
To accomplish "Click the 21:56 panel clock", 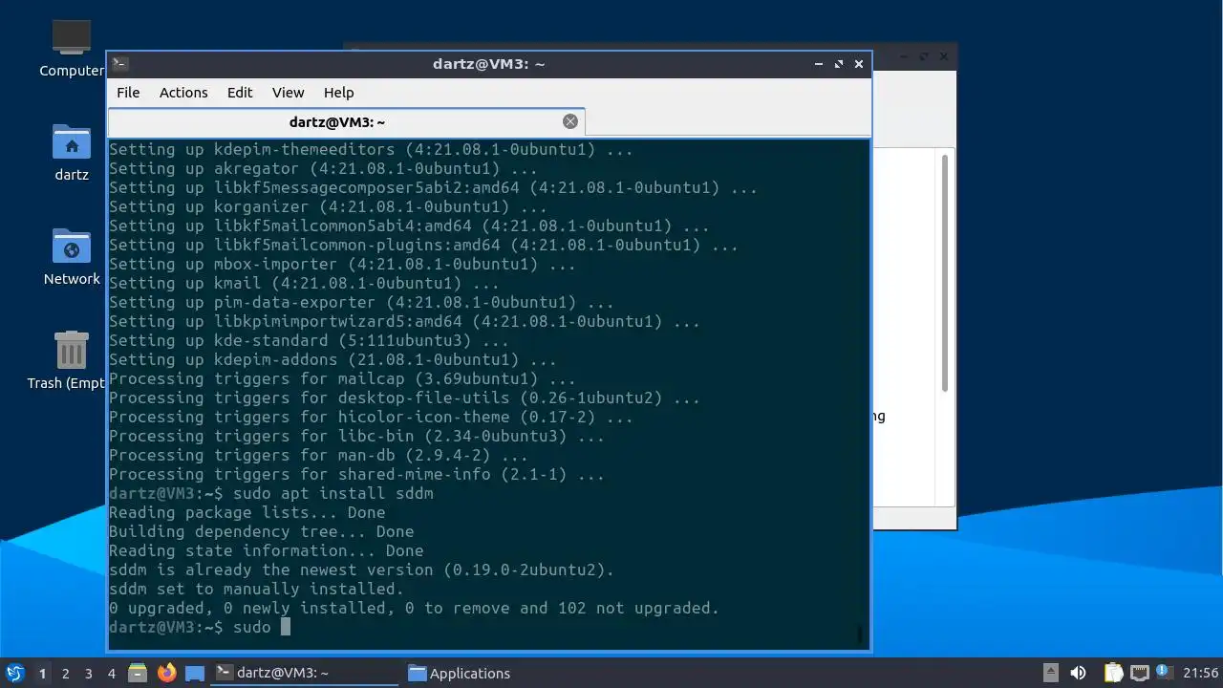I will pyautogui.click(x=1200, y=673).
